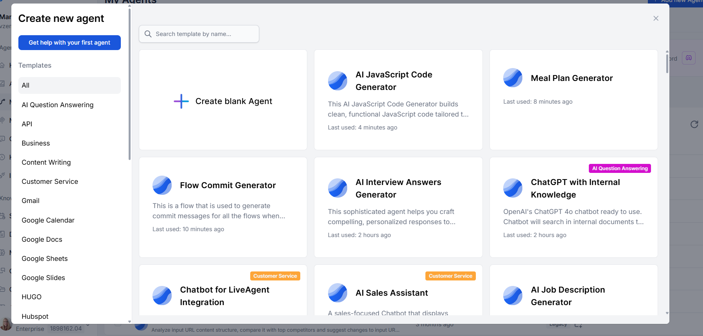Click 'Last used: 8 minutes ago' text

point(538,102)
